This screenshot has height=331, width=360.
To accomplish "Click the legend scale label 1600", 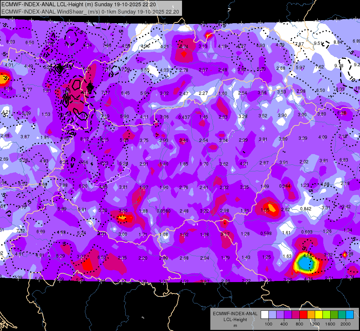I will point(330,324).
